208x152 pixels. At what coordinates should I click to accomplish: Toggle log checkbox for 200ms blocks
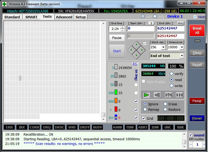pos(136,93)
